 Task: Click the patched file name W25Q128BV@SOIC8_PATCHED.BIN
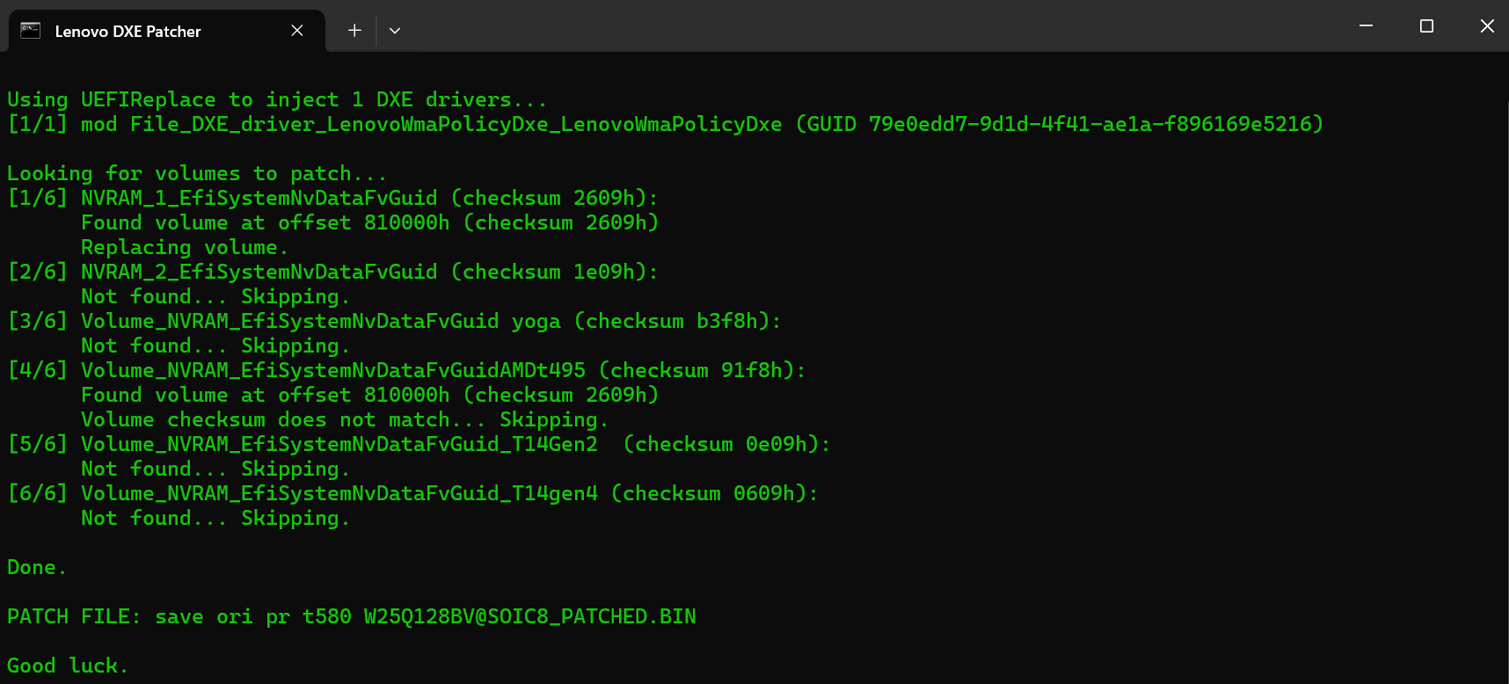tap(529, 617)
